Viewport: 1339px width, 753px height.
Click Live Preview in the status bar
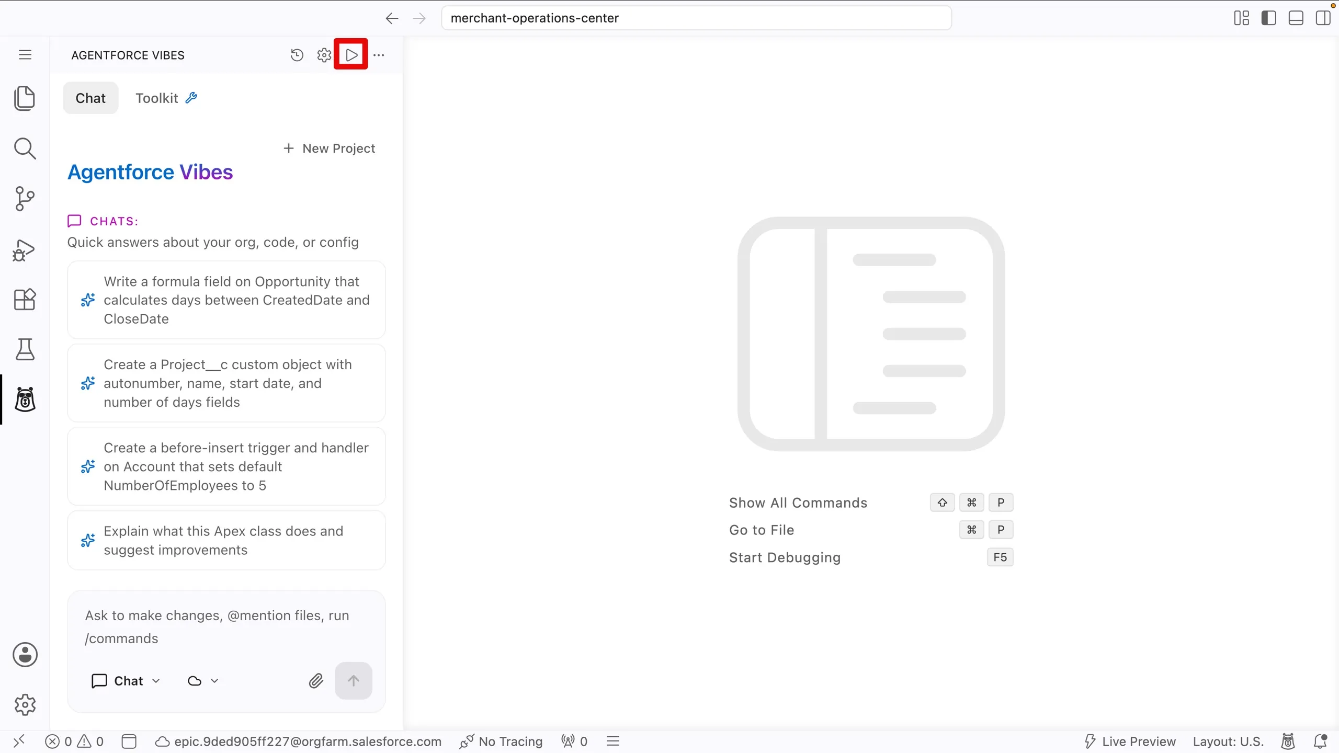[1130, 741]
